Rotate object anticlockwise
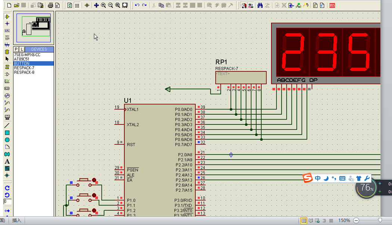Screen dimensions: 392x225 point(7,195)
